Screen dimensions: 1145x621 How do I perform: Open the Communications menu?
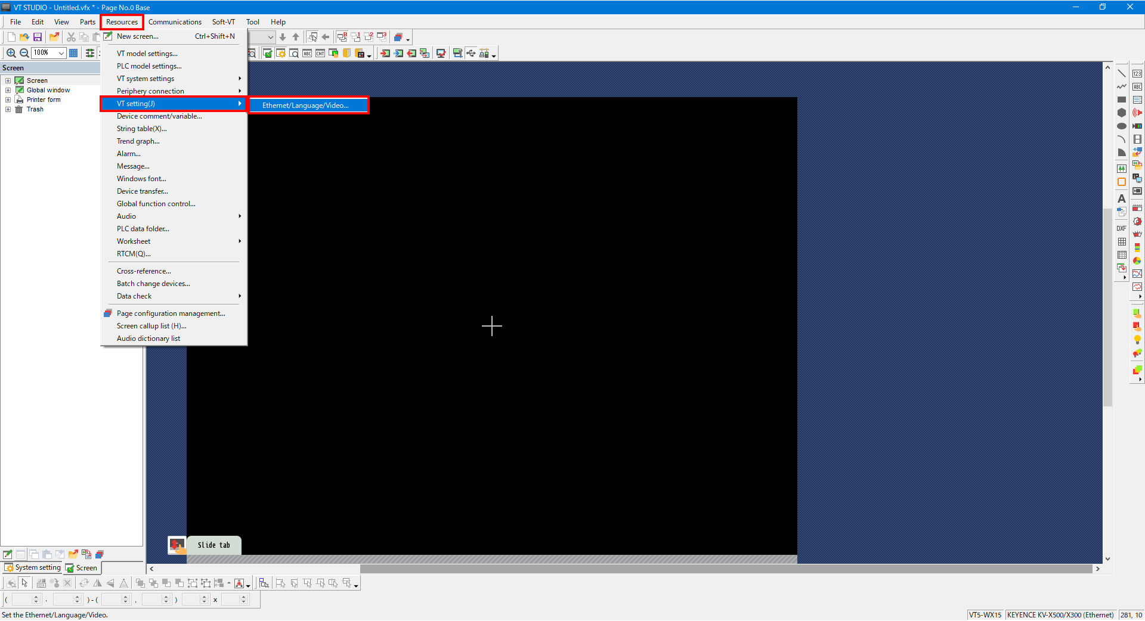coord(175,22)
